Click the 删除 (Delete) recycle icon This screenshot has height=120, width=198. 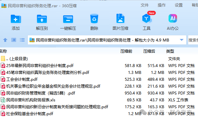(x=94, y=19)
